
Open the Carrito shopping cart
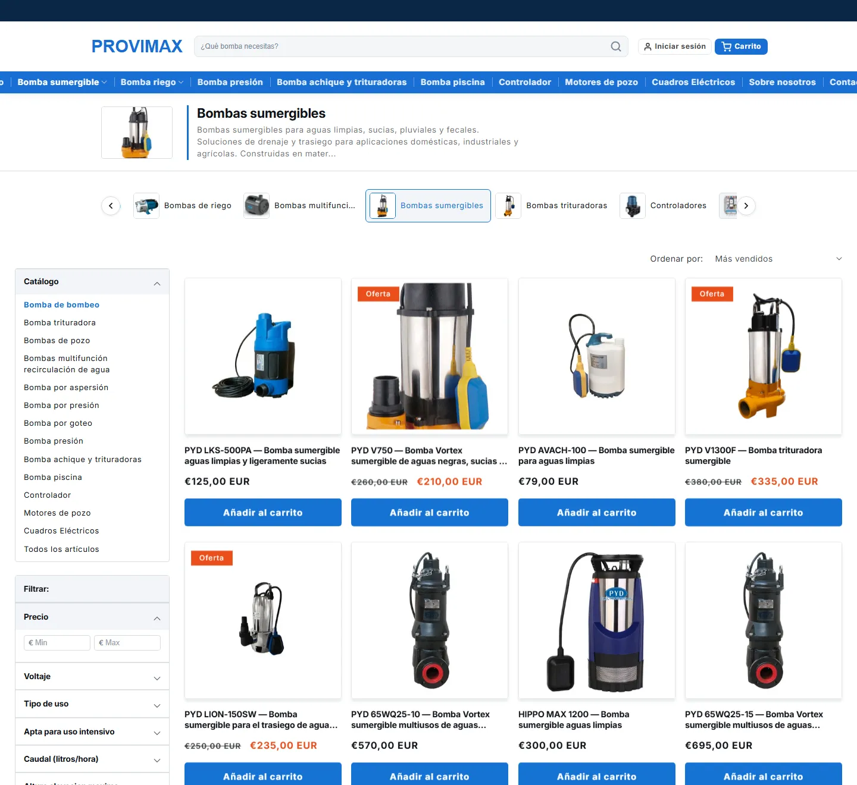tap(741, 46)
